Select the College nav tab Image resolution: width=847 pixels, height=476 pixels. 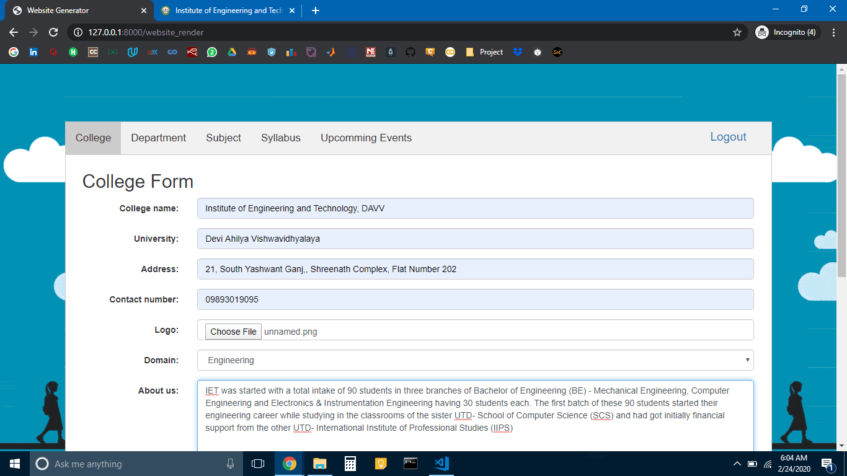(93, 138)
